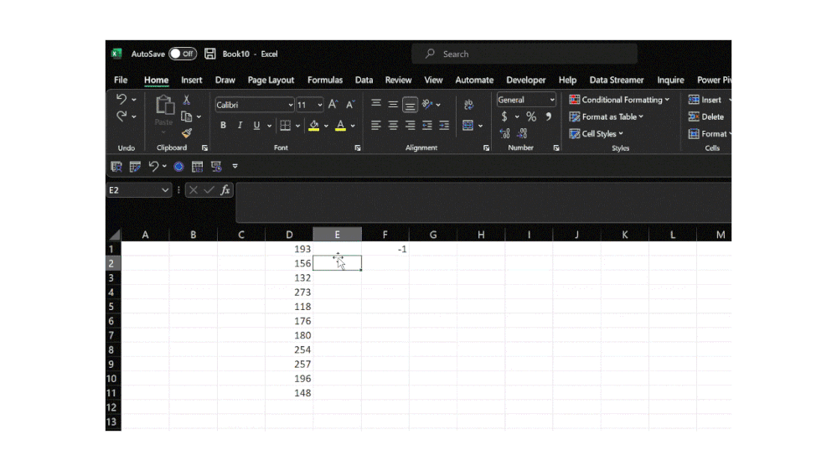
Task: Expand the Name Box dropdown arrow
Action: pyautogui.click(x=165, y=189)
